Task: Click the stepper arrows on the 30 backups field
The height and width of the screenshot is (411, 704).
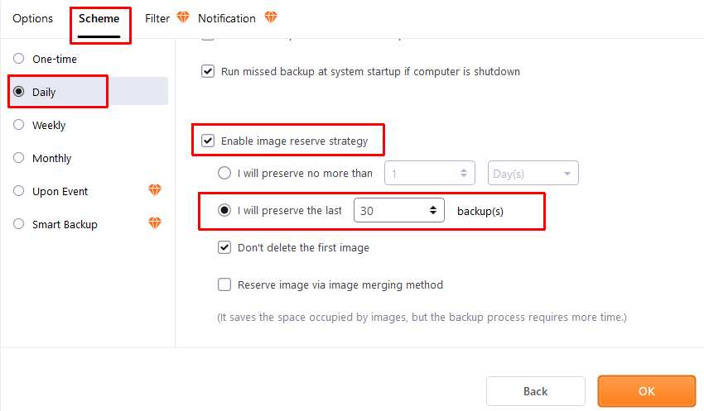Action: [x=433, y=210]
